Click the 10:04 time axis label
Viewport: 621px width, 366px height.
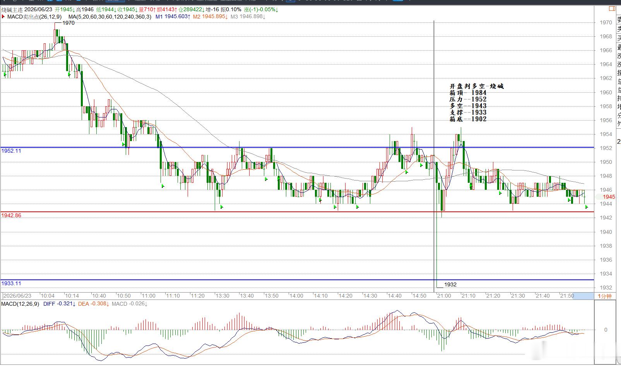(x=48, y=296)
